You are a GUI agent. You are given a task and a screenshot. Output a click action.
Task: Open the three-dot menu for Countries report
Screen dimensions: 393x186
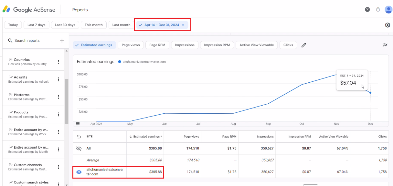tap(58, 62)
